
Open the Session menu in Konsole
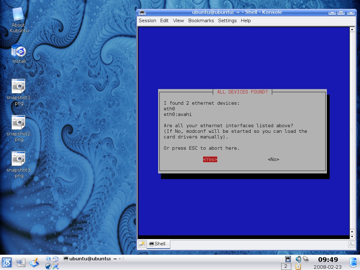pos(147,21)
